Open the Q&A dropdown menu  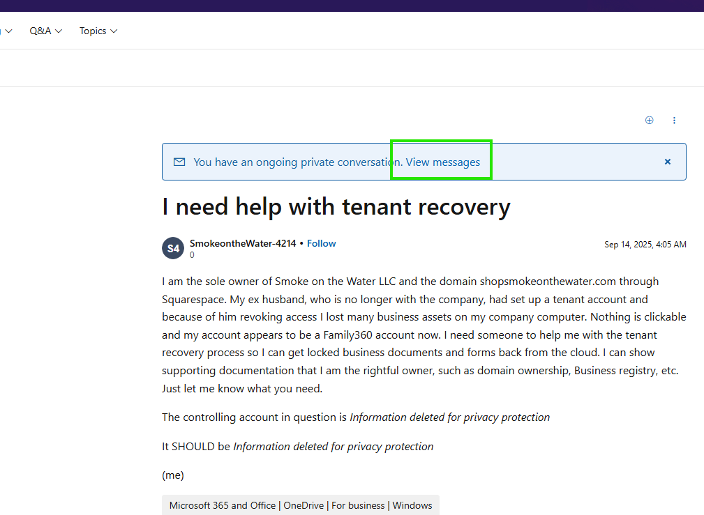46,31
